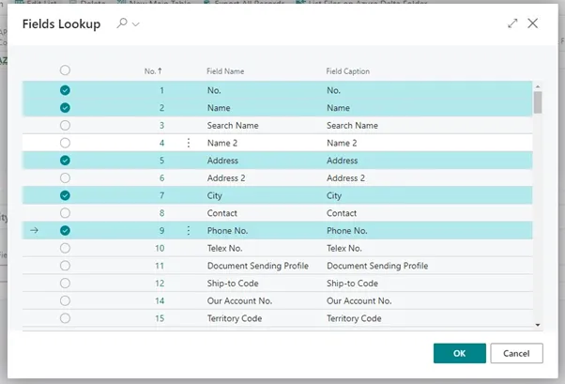The height and width of the screenshot is (384, 565).
Task: Click the 'Phone No.' field name cell
Action: pyautogui.click(x=227, y=231)
